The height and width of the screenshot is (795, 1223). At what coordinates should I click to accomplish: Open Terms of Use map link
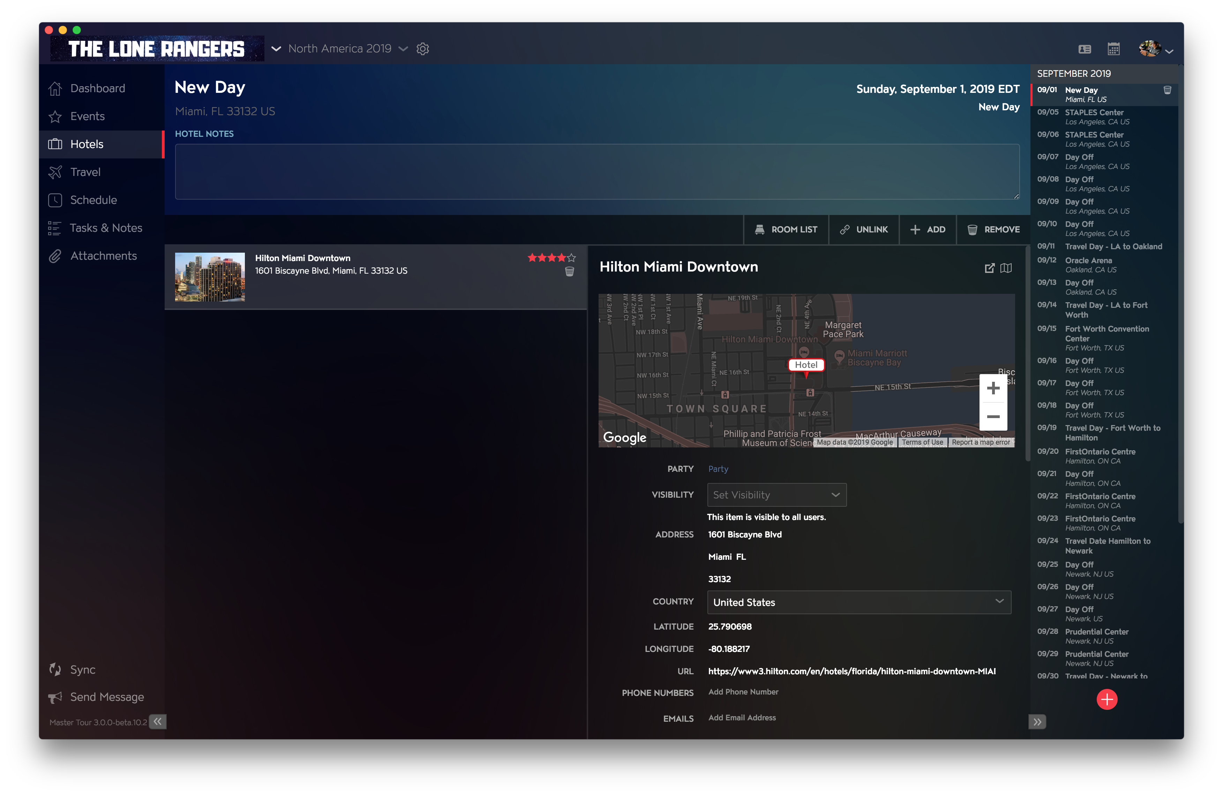[x=922, y=442]
